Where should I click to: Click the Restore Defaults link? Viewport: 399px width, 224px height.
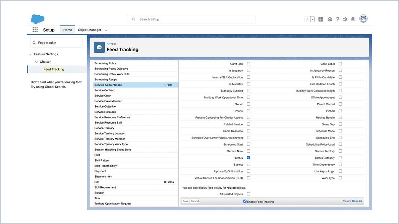point(352,201)
